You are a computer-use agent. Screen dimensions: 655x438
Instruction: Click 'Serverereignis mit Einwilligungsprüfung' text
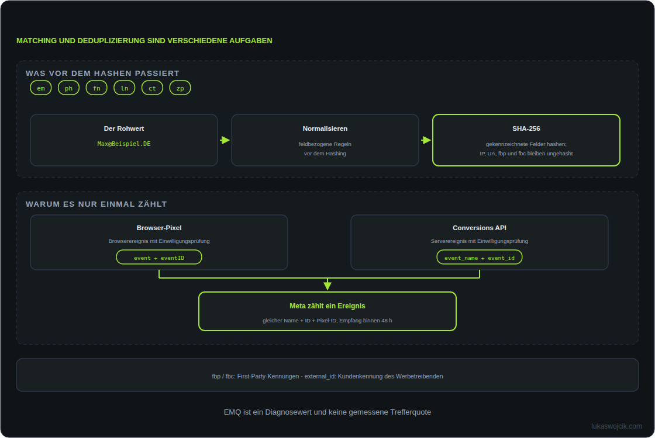(x=480, y=241)
